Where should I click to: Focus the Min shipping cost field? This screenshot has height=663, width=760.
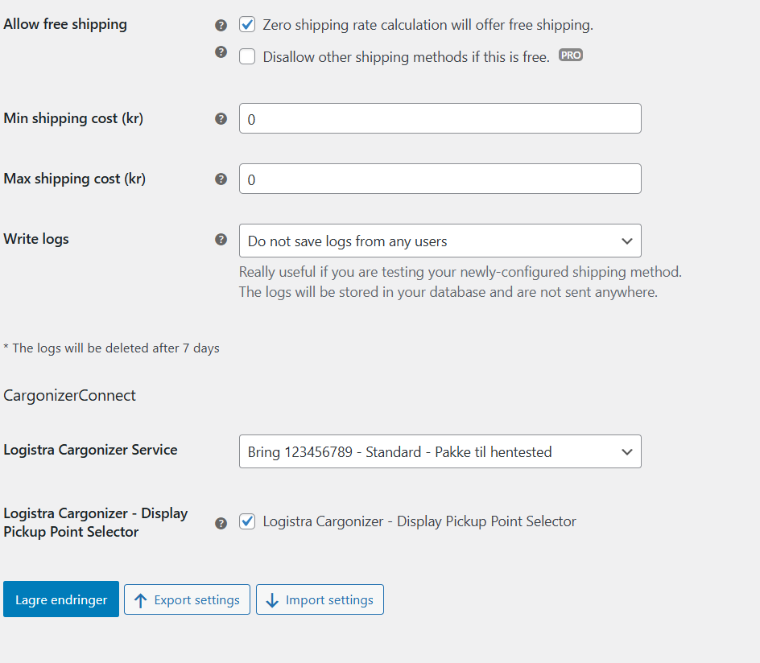point(440,118)
